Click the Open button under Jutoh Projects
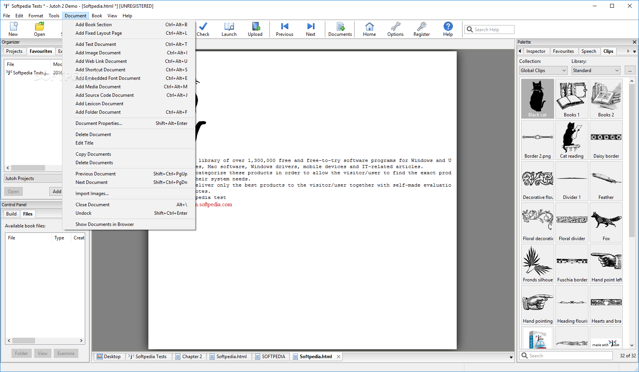Viewport: 639px width, 372px height. coord(13,192)
